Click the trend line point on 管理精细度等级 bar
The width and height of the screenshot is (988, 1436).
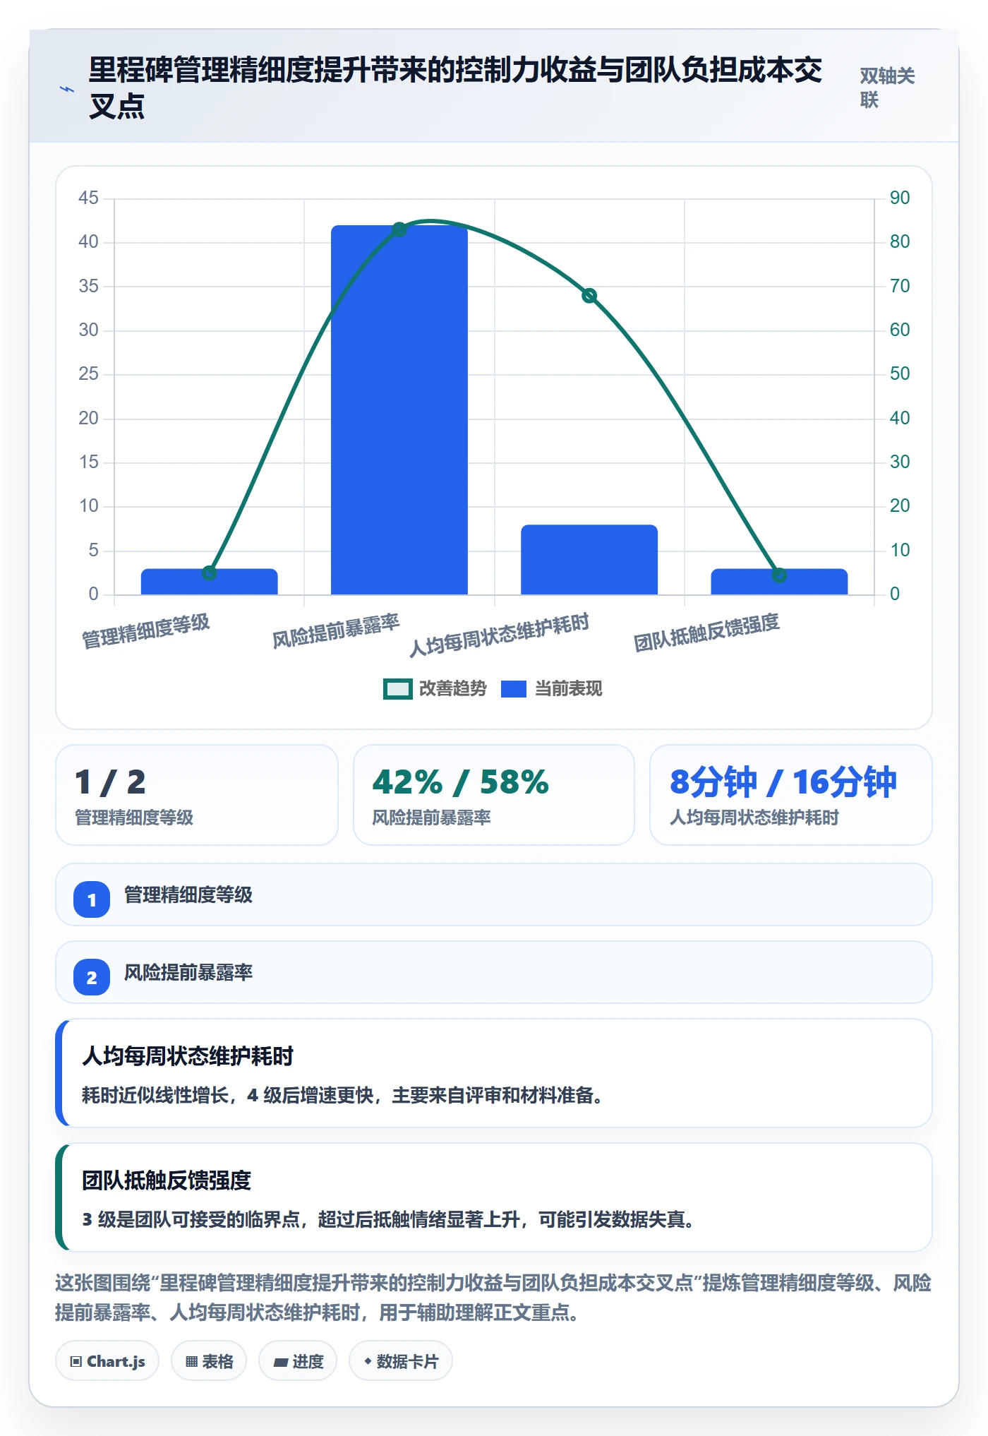[x=210, y=573]
